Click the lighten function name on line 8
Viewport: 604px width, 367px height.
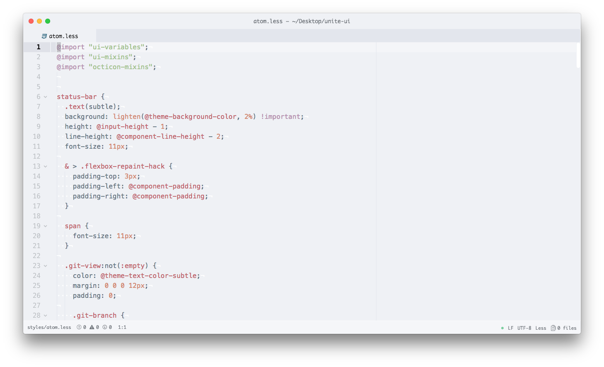pyautogui.click(x=127, y=117)
